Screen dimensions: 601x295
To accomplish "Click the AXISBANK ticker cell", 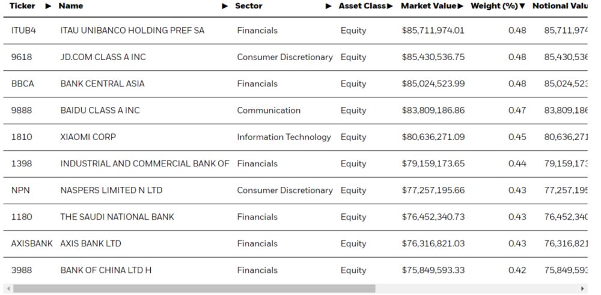I will pyautogui.click(x=32, y=244).
